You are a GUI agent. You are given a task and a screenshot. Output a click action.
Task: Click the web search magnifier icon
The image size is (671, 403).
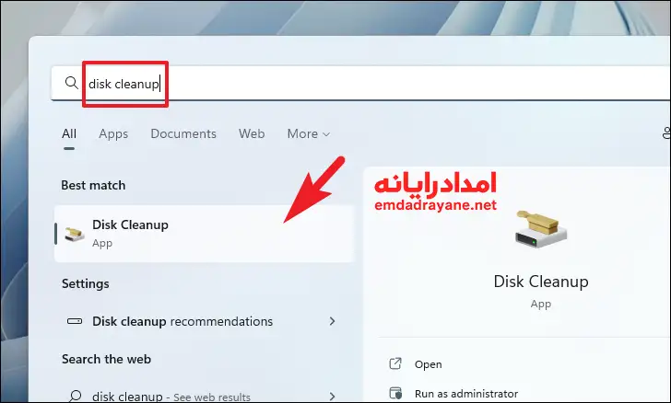pyautogui.click(x=75, y=397)
